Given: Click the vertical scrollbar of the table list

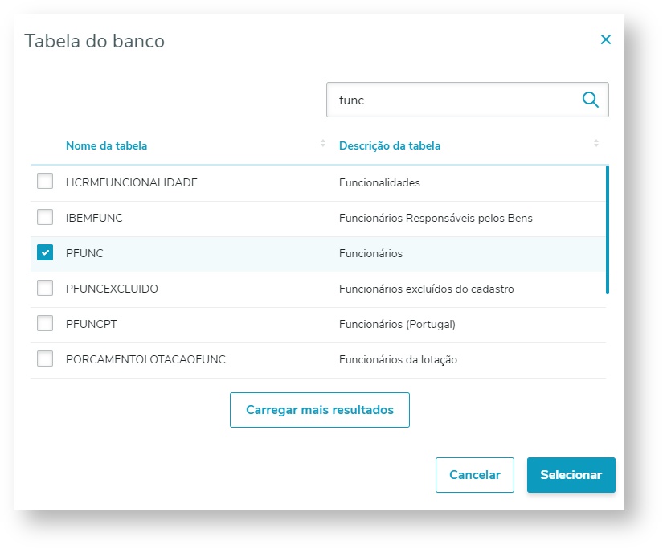Looking at the screenshot, I should click(608, 229).
